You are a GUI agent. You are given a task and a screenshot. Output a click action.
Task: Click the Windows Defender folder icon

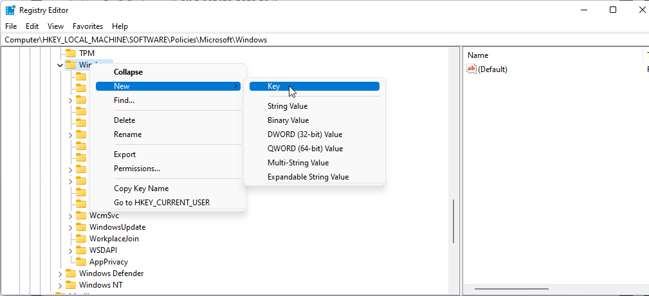[71, 273]
